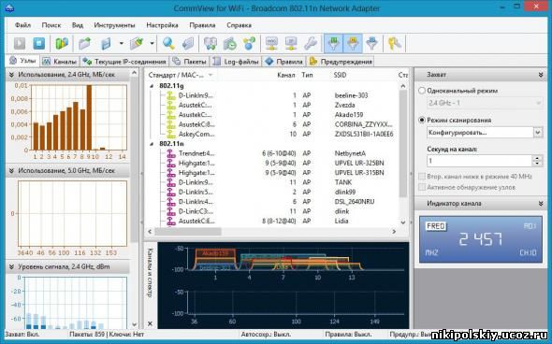Open the clear icon's dropdown arrow
This screenshot has width=552, height=344.
(152, 43)
